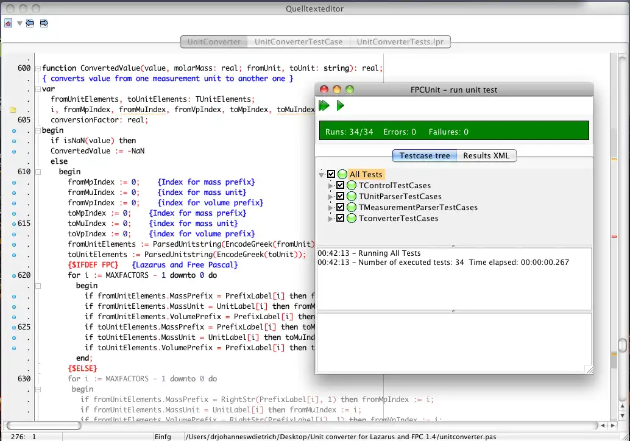The width and height of the screenshot is (630, 441).
Task: Expand the TMeasurementParserTestCases node
Action: [x=331, y=208]
